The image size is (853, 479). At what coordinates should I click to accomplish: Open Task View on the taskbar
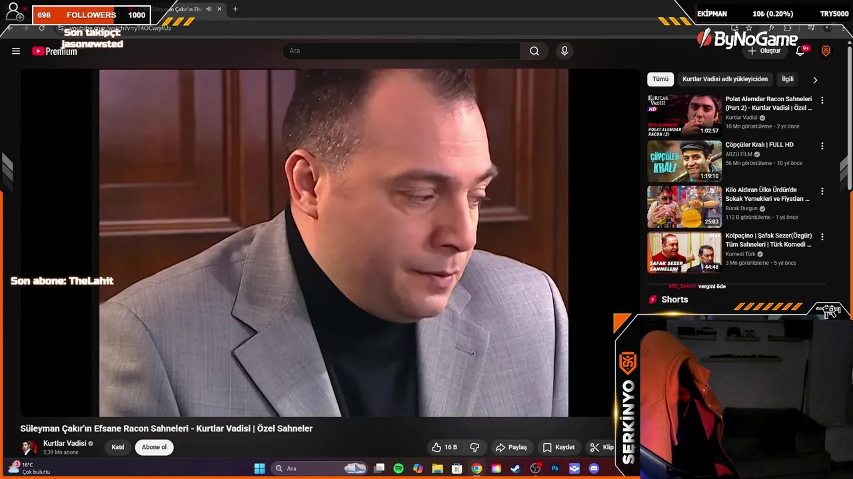tap(379, 468)
